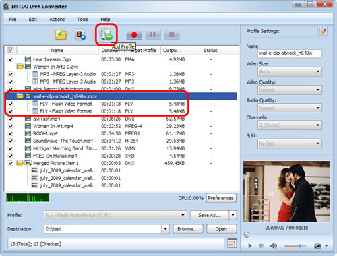Click avi+asf.mp4 video file icon
The height and width of the screenshot is (256, 337).
(28, 119)
